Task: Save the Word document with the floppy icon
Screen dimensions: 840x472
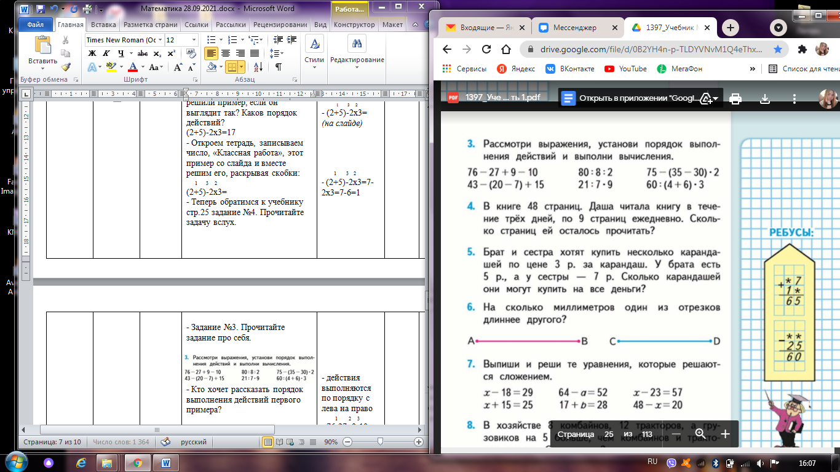Action: point(40,10)
